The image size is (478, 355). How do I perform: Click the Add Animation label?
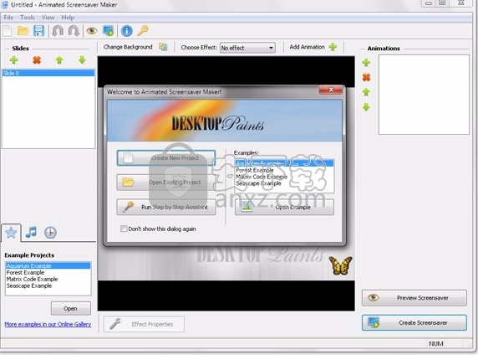307,47
